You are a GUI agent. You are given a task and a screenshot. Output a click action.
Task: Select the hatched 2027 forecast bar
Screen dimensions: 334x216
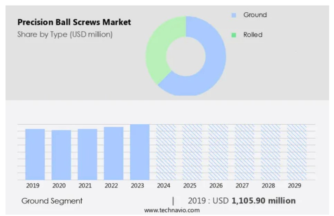(x=244, y=152)
